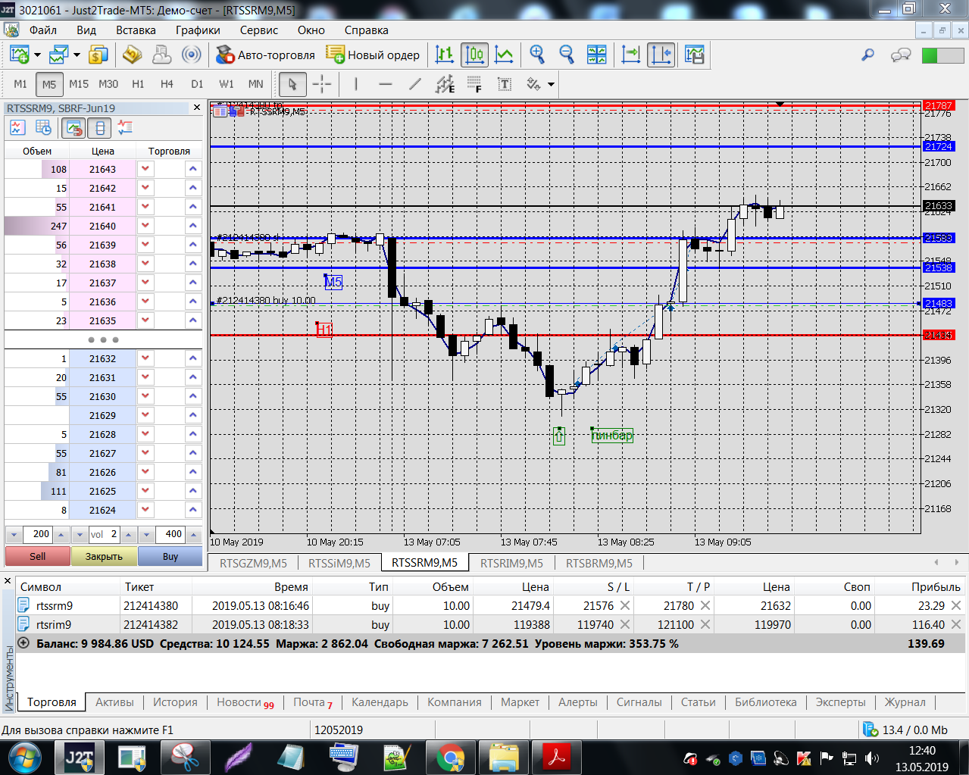Open search with the magnifier icon
The image size is (969, 775).
click(867, 55)
